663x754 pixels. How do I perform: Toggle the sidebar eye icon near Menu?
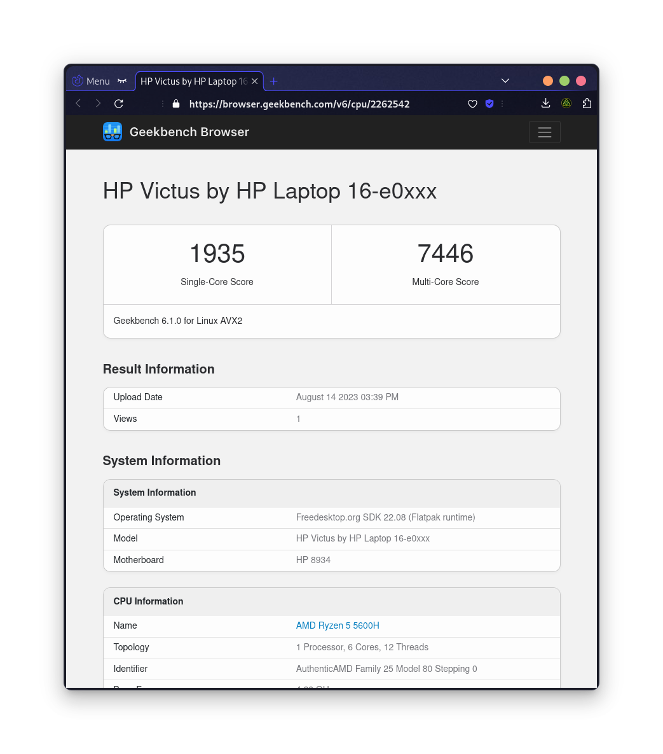click(121, 81)
